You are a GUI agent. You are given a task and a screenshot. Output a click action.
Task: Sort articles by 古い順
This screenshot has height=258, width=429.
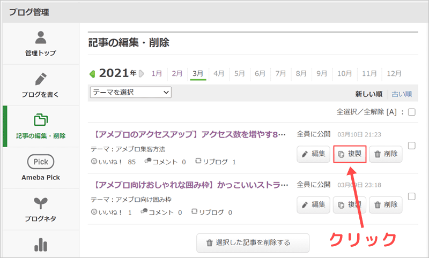click(x=402, y=94)
